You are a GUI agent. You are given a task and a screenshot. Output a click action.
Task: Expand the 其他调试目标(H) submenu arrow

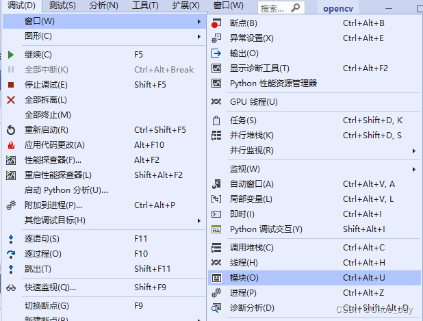[x=199, y=220]
